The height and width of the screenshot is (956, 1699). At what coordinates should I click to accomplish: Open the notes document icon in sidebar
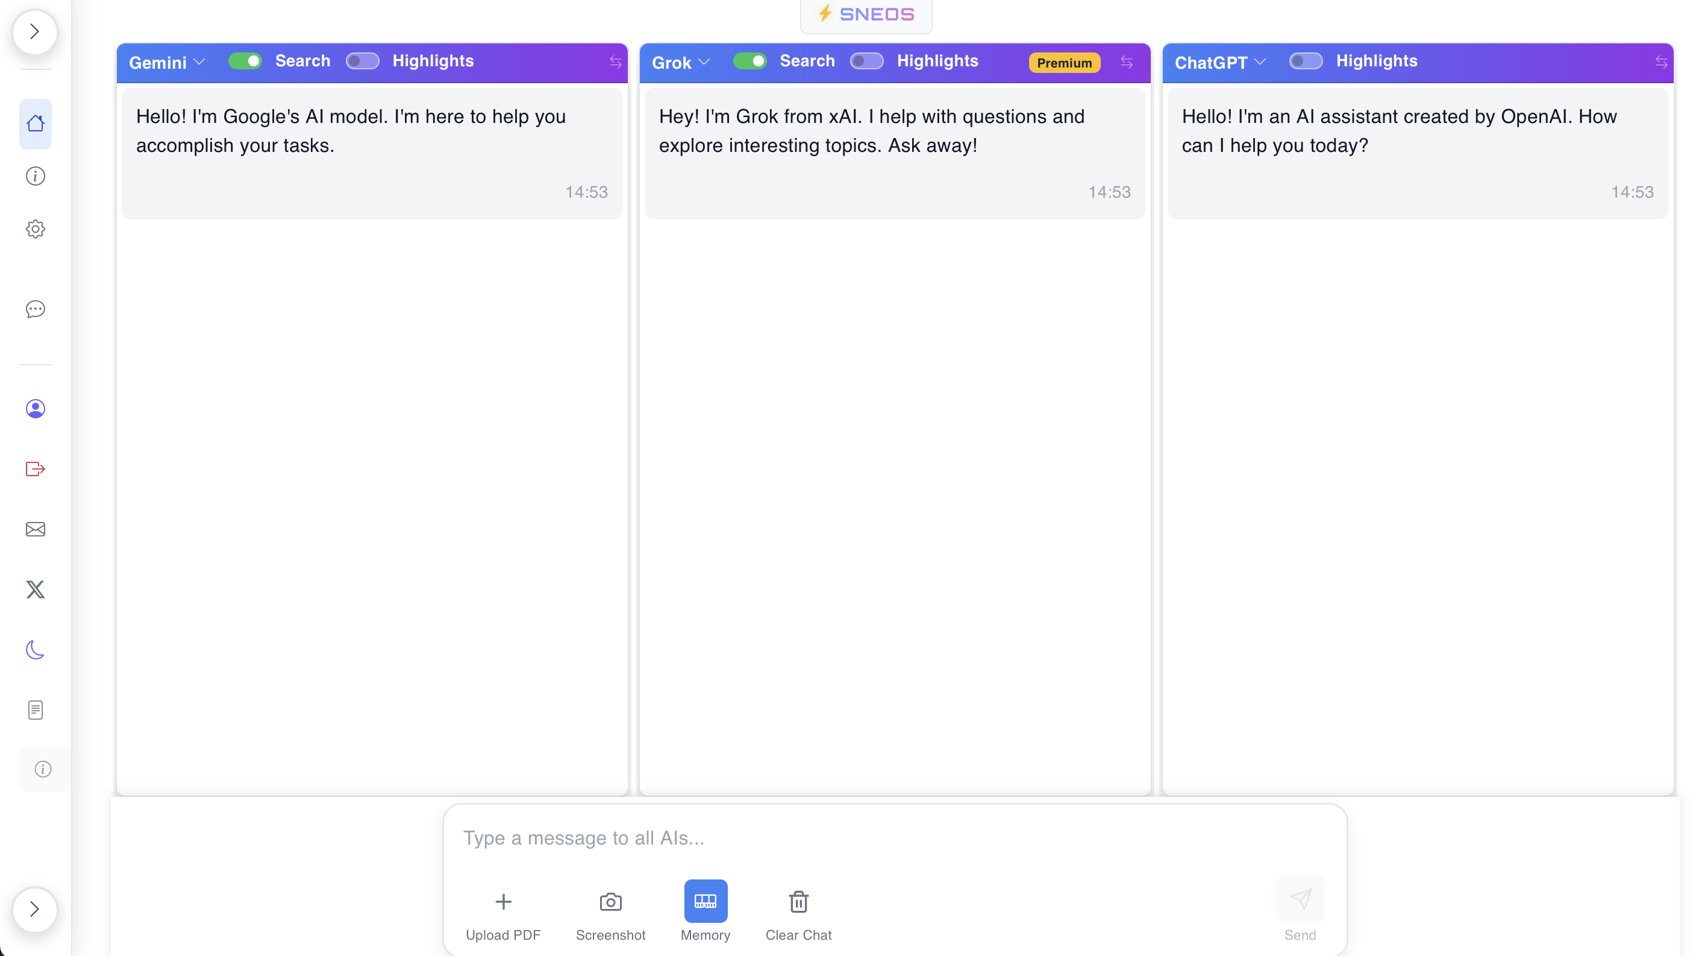tap(35, 710)
